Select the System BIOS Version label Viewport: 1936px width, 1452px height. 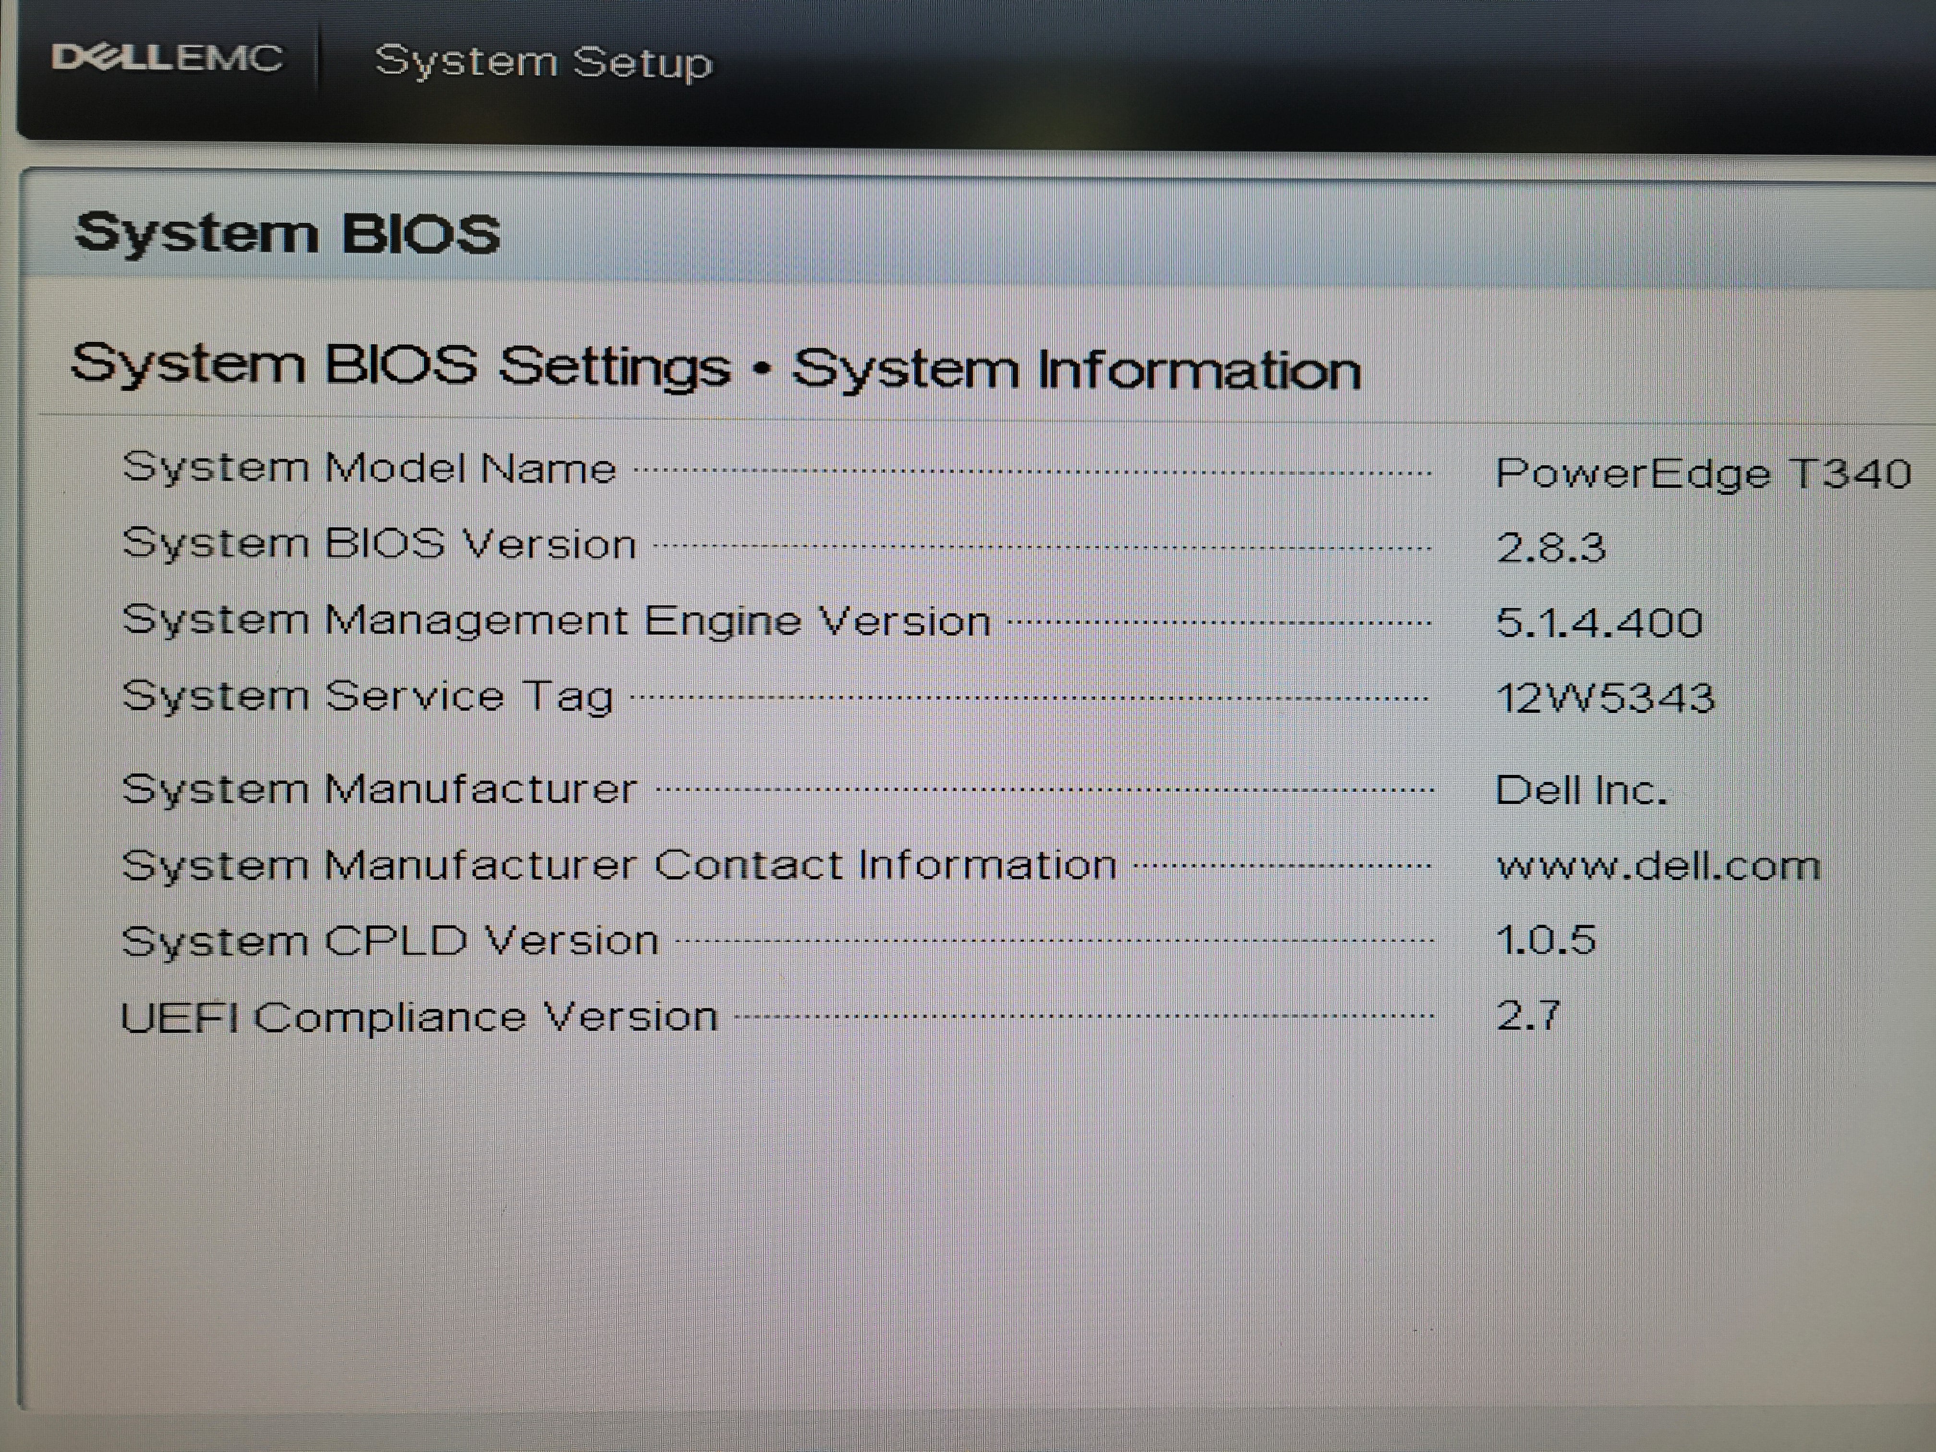[x=379, y=544]
